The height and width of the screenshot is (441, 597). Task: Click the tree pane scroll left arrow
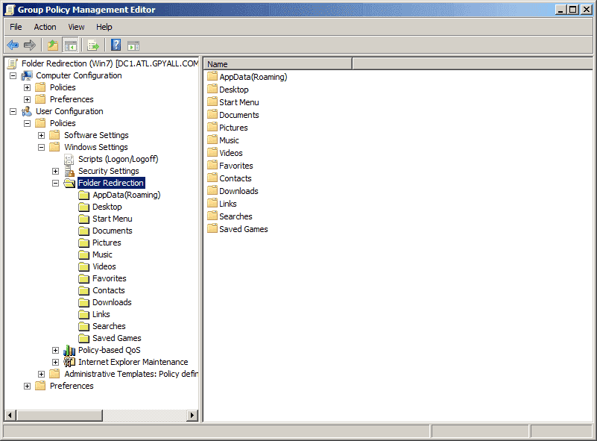[x=10, y=415]
